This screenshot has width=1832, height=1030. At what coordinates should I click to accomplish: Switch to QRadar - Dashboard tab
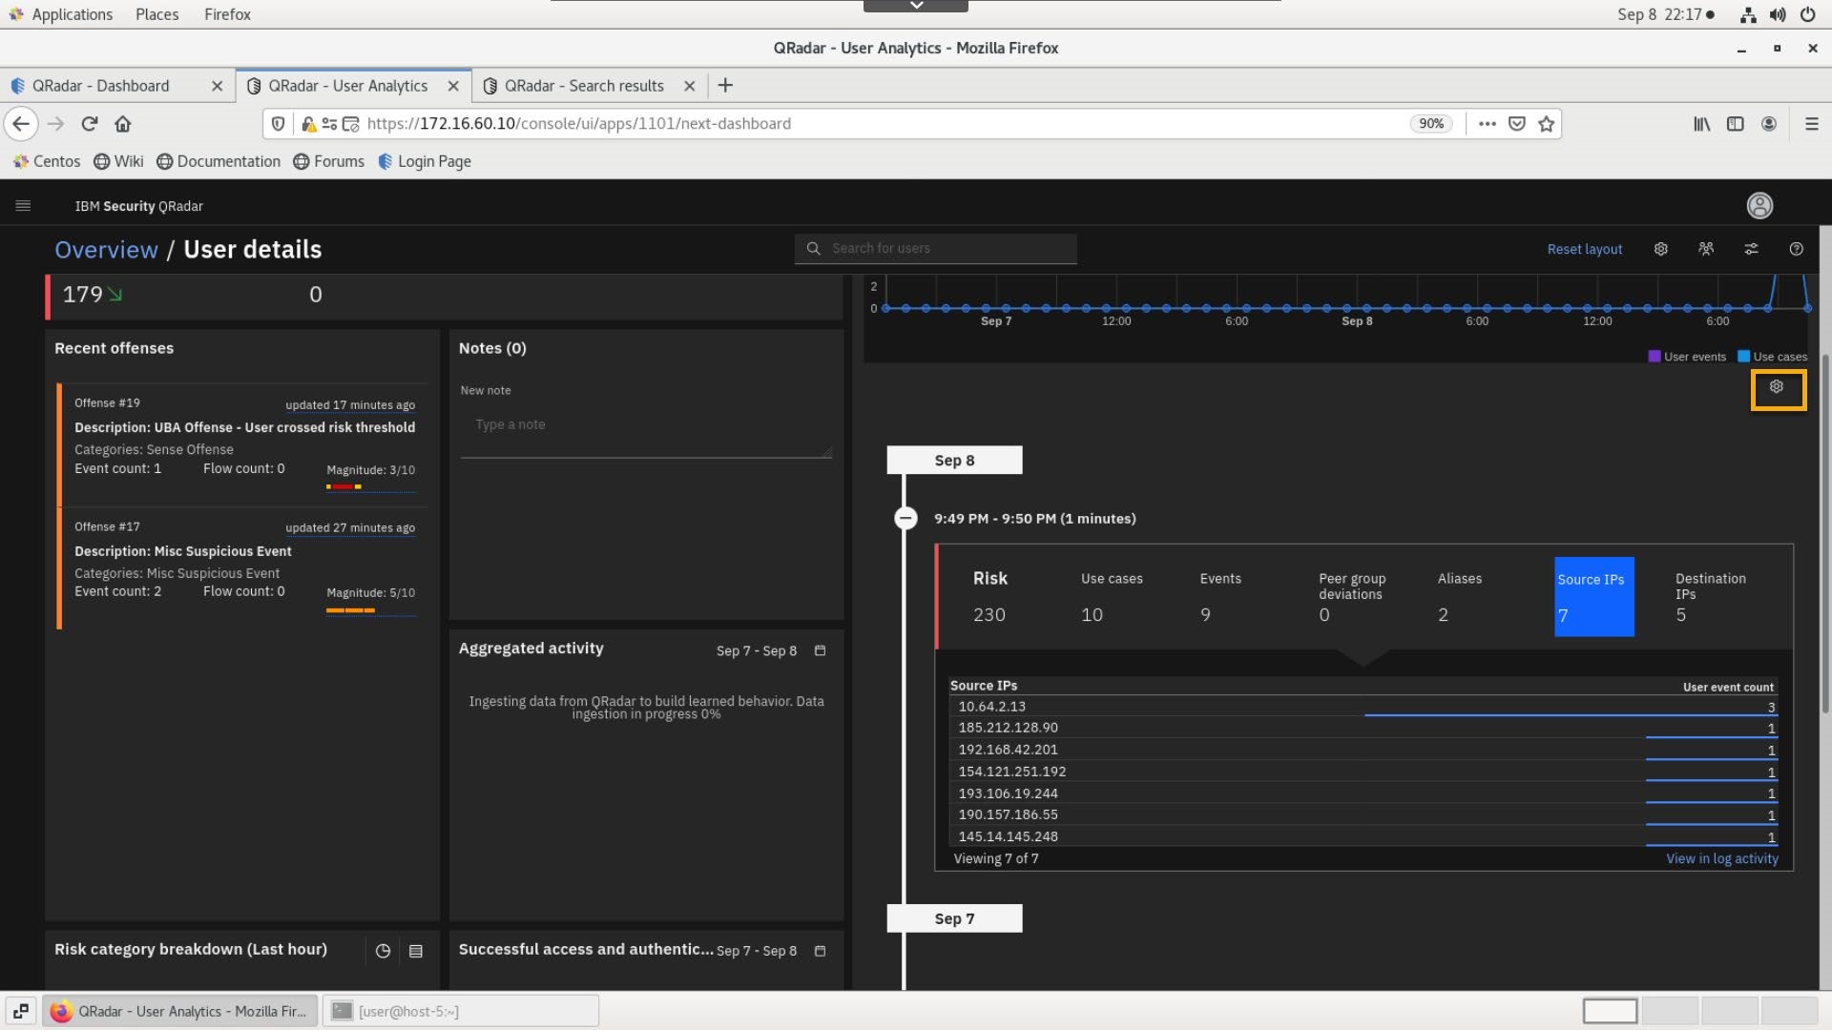[x=100, y=86]
